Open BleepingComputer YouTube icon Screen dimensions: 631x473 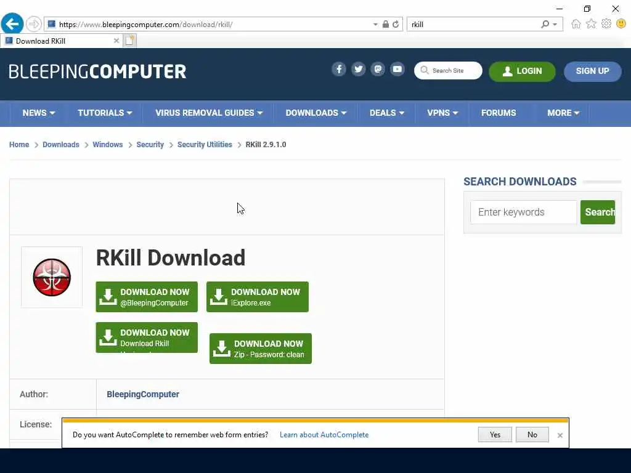397,69
